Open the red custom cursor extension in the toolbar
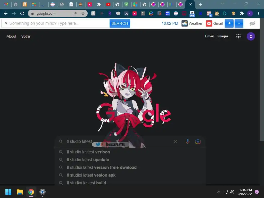The width and height of the screenshot is (264, 198). click(135, 13)
